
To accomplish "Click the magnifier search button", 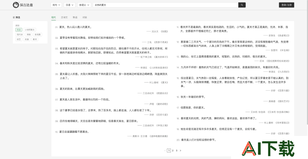I will coord(242,5).
